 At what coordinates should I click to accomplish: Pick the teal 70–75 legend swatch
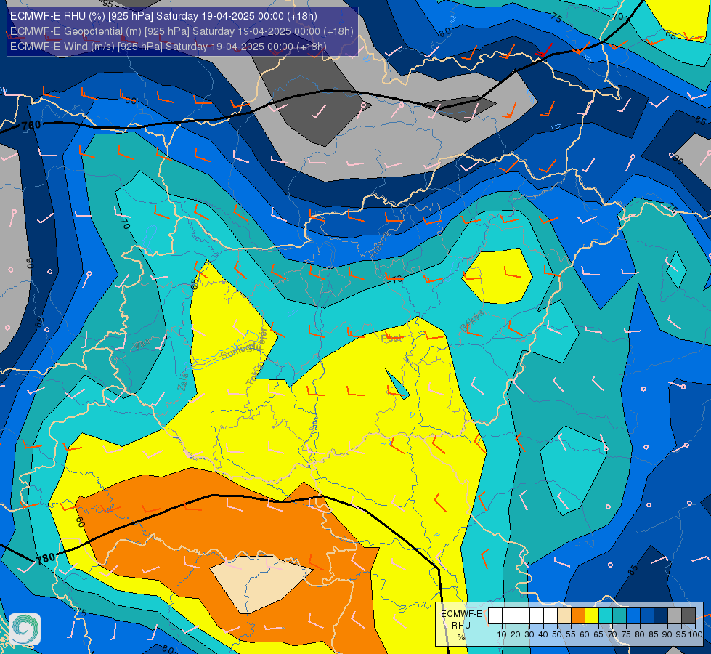point(619,616)
